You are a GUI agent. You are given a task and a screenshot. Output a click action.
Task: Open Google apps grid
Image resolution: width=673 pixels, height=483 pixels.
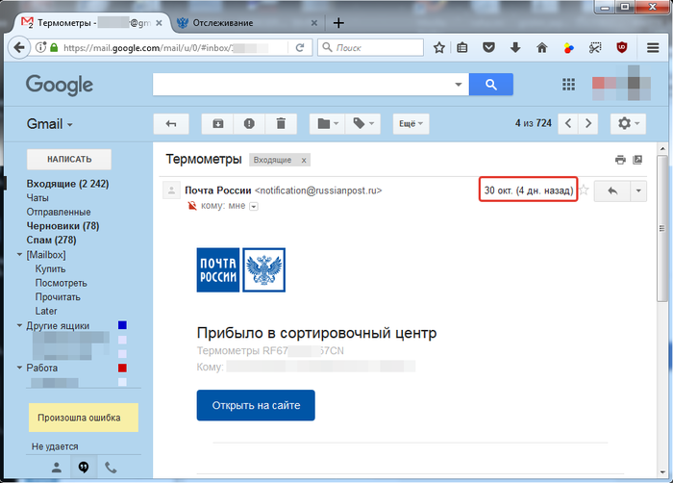pos(567,85)
